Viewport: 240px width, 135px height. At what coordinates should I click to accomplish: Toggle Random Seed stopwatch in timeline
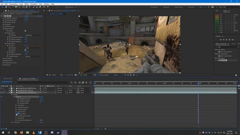(18, 103)
